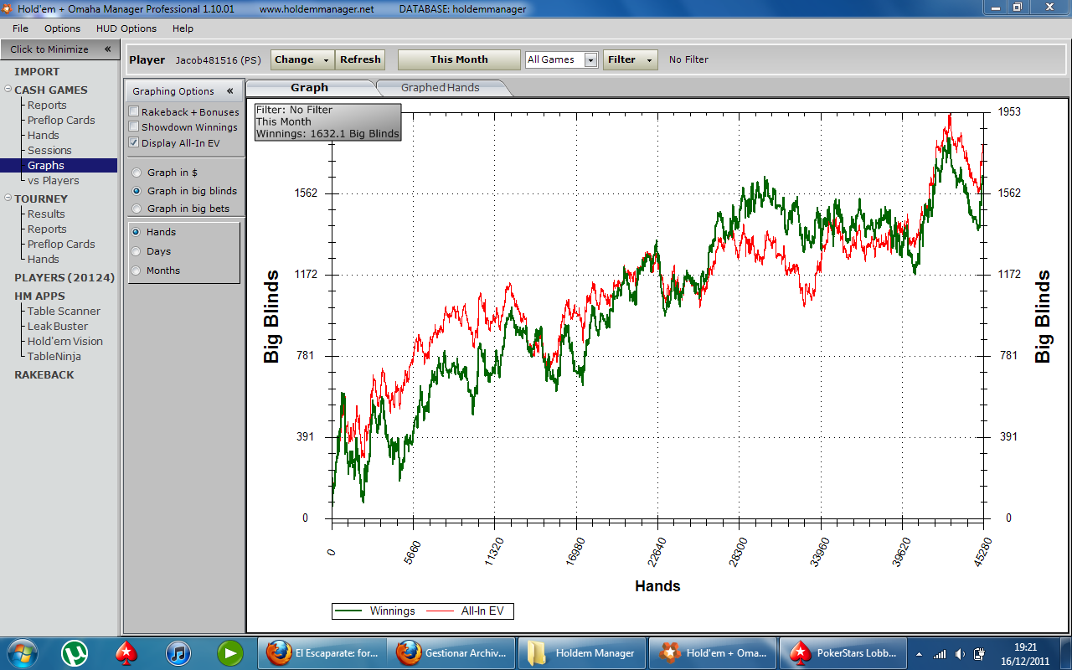Click the All-In EV legend line
Viewport: 1072px width, 670px height.
pyautogui.click(x=441, y=611)
